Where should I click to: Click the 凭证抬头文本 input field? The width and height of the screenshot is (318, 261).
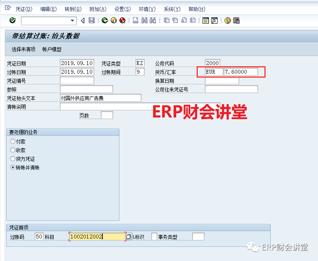click(x=100, y=98)
